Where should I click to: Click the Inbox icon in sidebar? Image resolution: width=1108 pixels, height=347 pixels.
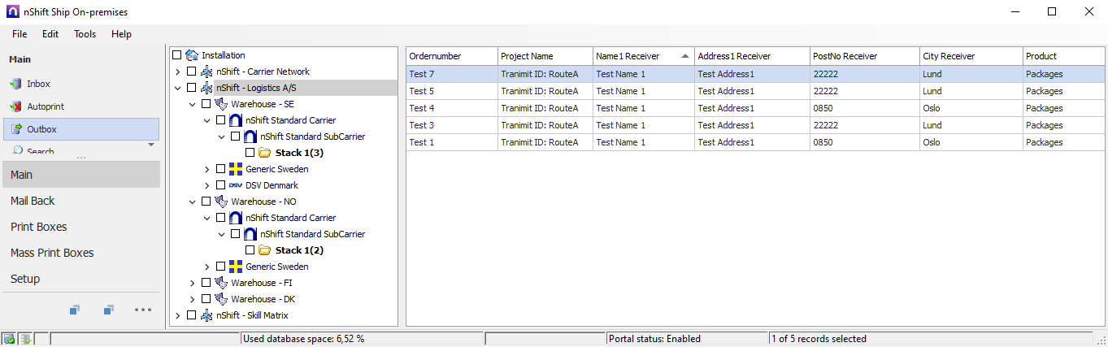[x=15, y=84]
